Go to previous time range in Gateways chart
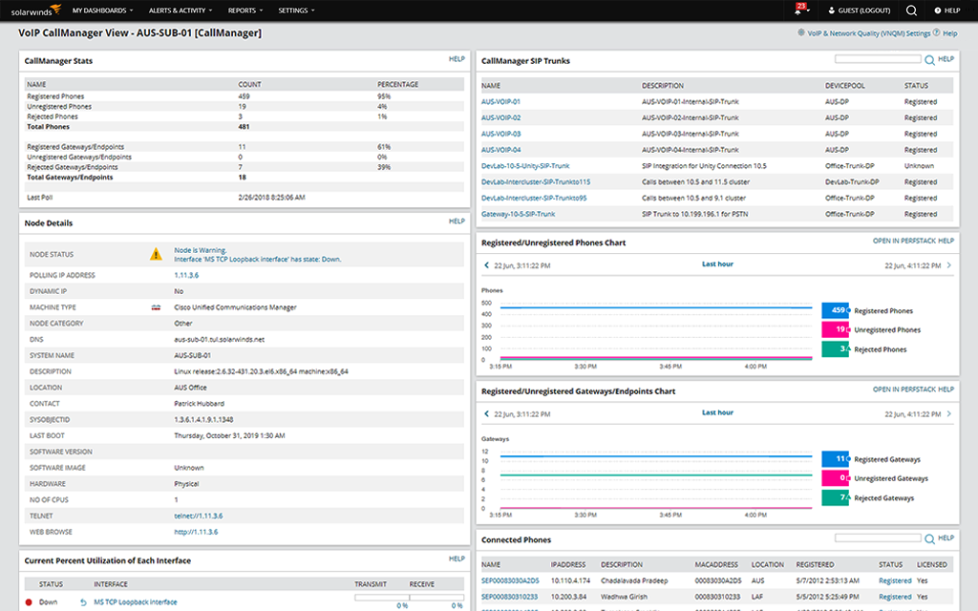 pos(486,413)
